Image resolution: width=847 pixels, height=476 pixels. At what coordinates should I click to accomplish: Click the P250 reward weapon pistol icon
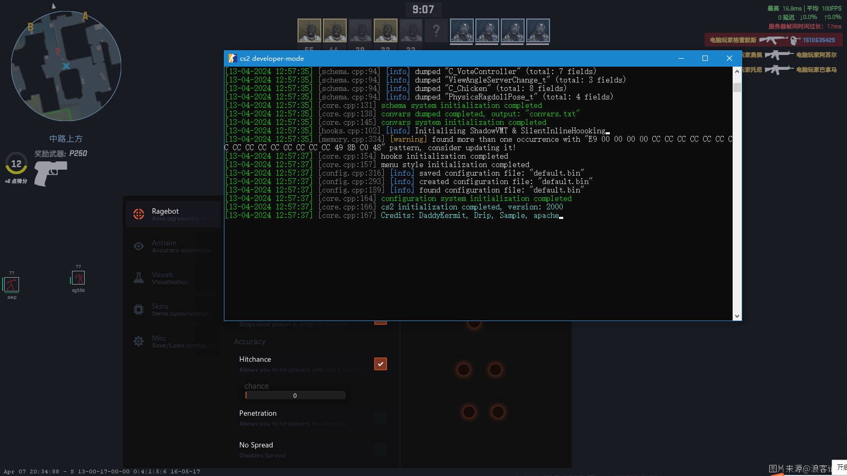coord(50,173)
